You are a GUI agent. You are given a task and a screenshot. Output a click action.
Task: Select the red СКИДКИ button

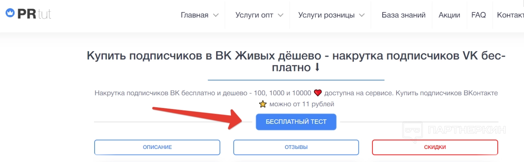[435, 147]
